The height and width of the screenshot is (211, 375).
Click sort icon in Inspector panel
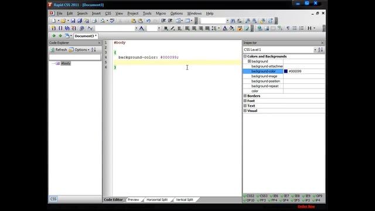tap(321, 49)
